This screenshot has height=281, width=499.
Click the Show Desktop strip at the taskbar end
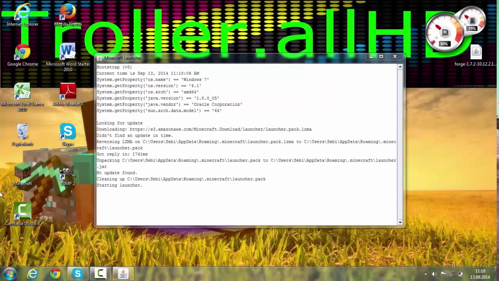coord(496,274)
